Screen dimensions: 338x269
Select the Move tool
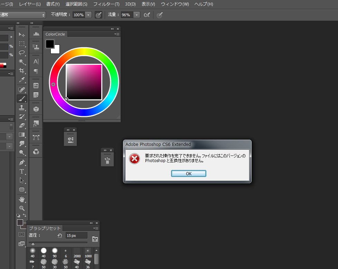[x=22, y=34]
